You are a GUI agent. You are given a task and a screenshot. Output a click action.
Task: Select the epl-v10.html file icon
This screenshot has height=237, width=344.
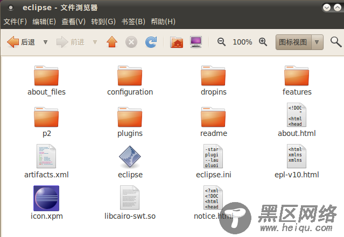(297, 156)
